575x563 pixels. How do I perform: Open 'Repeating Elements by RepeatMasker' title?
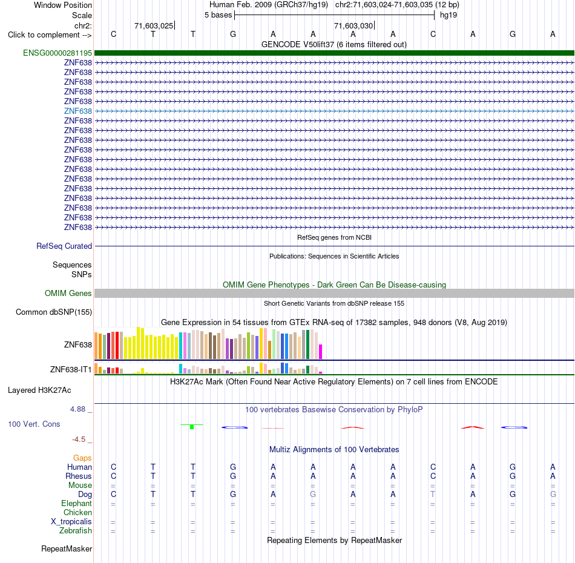[x=334, y=540]
